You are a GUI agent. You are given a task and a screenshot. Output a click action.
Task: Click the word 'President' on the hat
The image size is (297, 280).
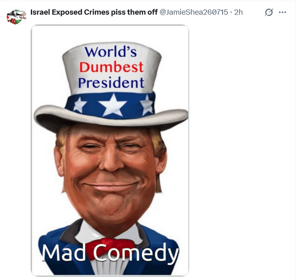click(x=111, y=83)
